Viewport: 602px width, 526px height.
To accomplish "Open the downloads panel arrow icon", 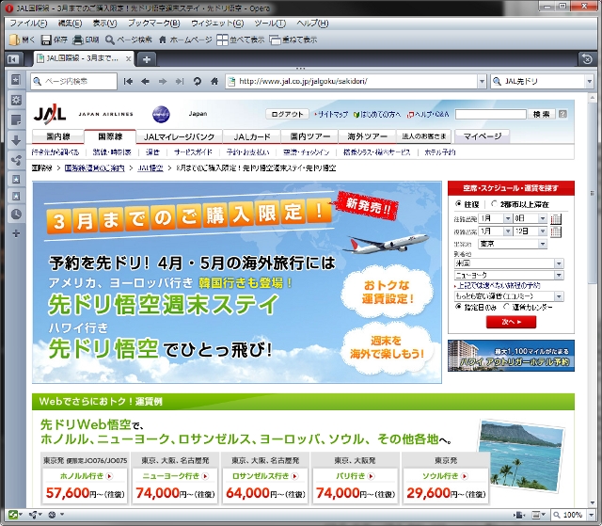I will click(x=16, y=140).
